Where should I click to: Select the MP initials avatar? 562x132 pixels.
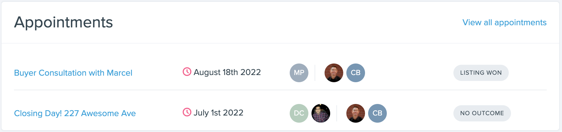point(299,73)
